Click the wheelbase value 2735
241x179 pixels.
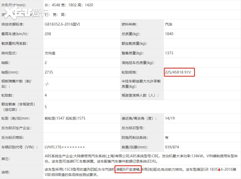click(49, 72)
